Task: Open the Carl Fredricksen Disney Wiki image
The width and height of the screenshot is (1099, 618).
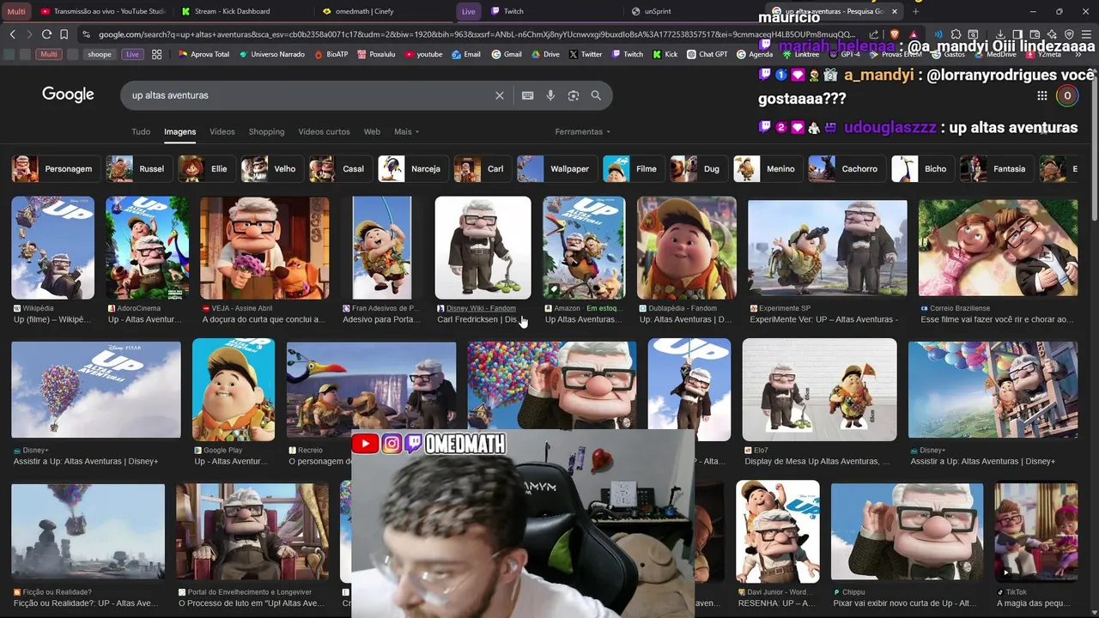Action: click(x=483, y=248)
